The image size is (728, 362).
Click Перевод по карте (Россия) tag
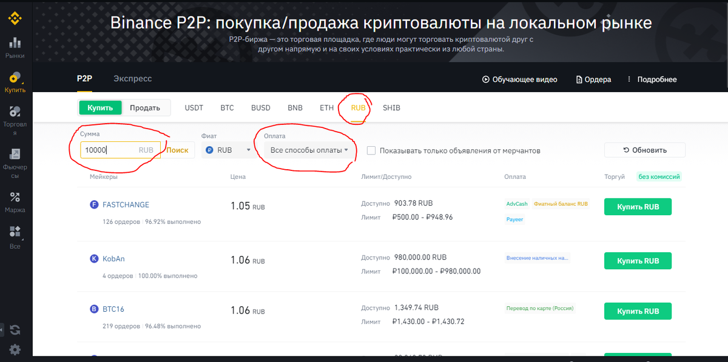540,308
